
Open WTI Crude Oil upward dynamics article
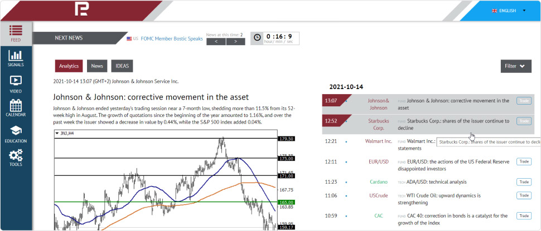[x=439, y=199]
